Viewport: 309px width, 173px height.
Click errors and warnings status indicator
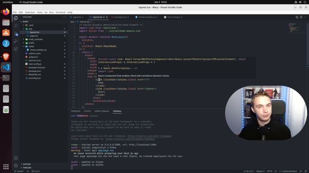tap(36, 171)
